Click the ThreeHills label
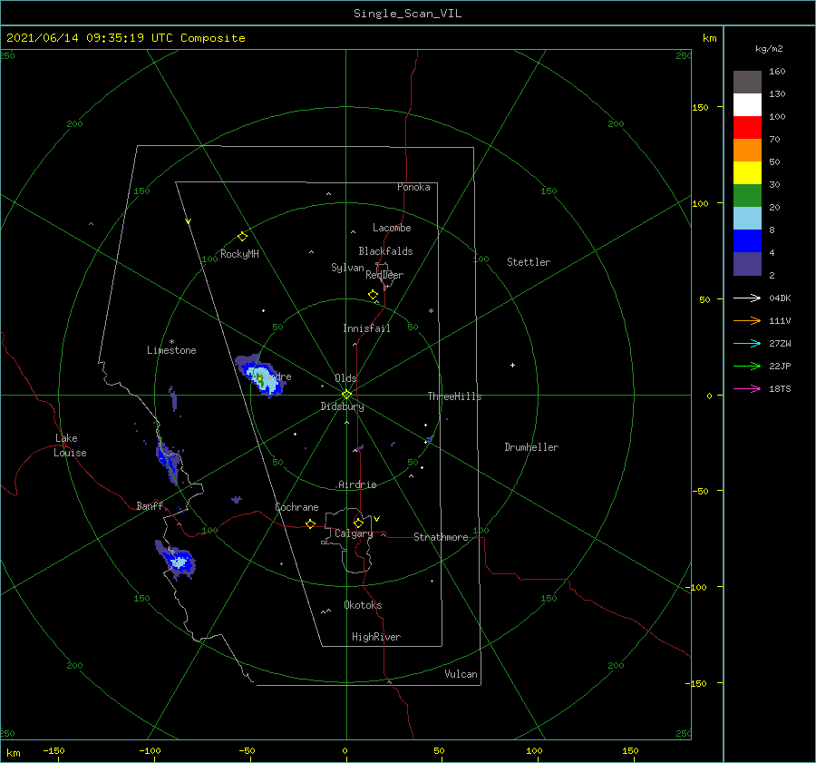816x763 pixels. [x=454, y=396]
